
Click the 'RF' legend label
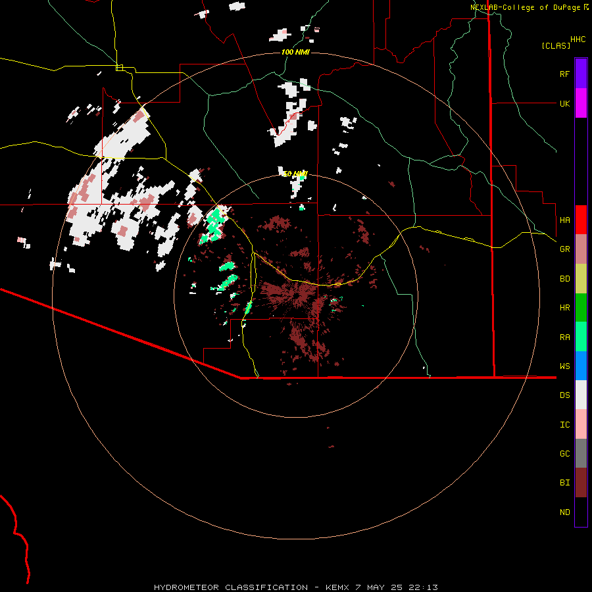[564, 74]
